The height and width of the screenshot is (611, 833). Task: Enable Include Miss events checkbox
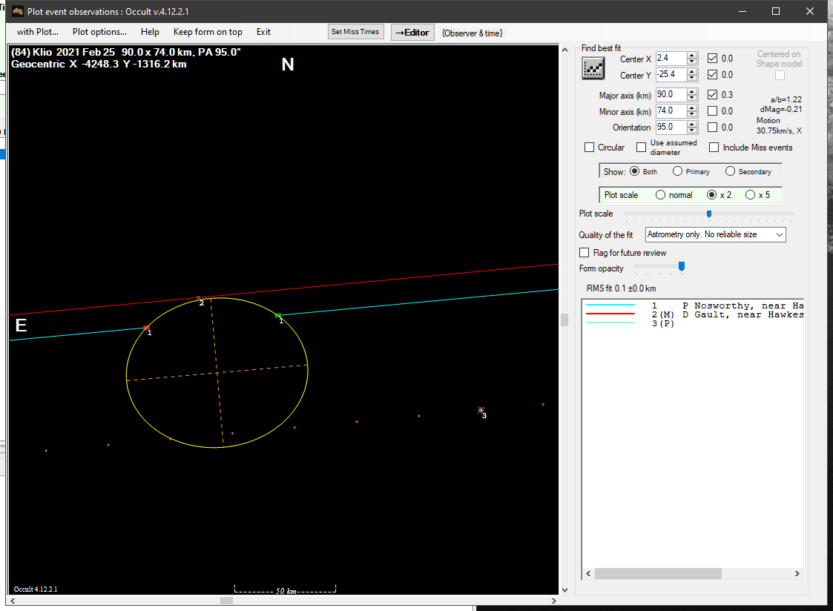click(714, 148)
